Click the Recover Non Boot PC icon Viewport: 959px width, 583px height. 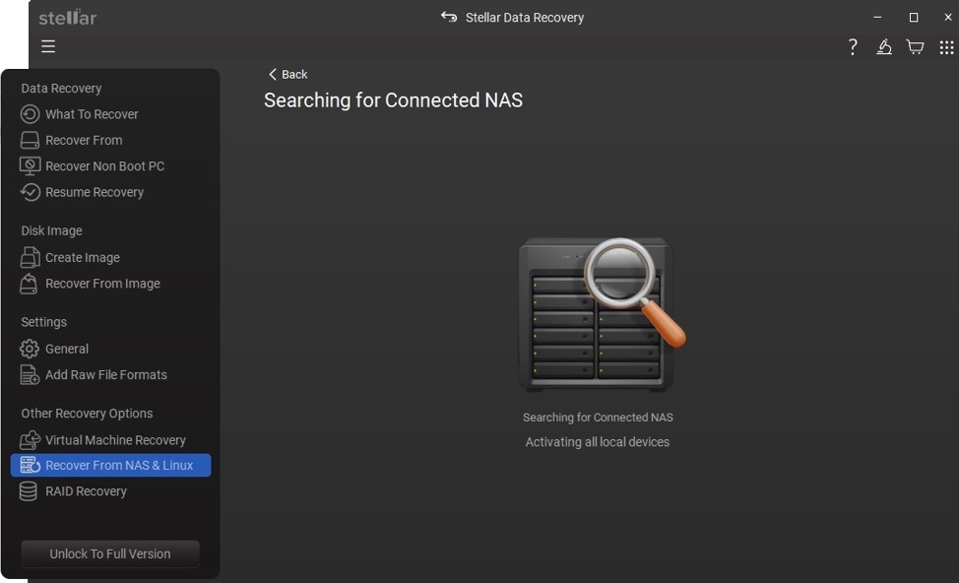click(x=30, y=165)
